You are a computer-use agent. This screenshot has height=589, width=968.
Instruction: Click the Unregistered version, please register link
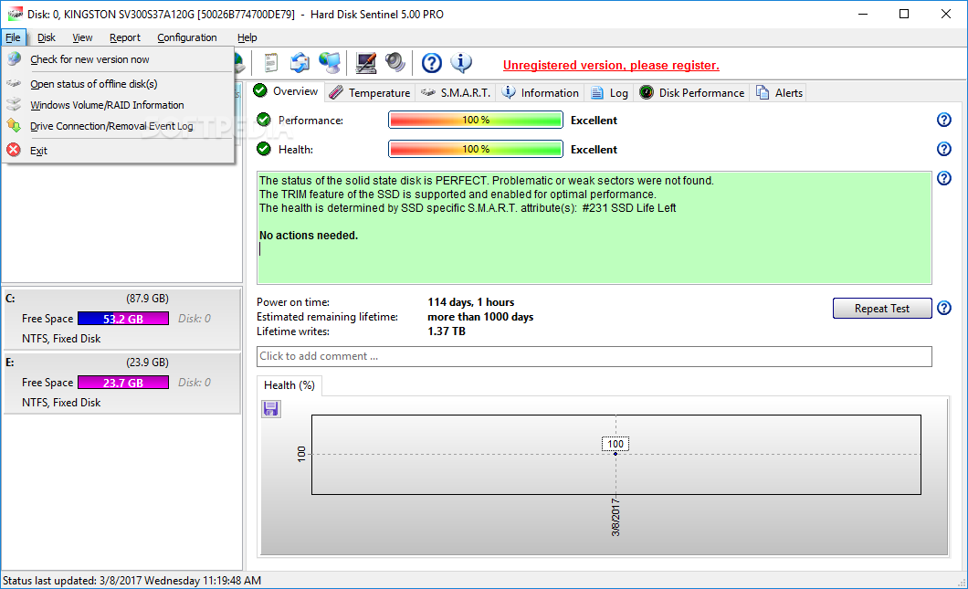[x=611, y=65]
